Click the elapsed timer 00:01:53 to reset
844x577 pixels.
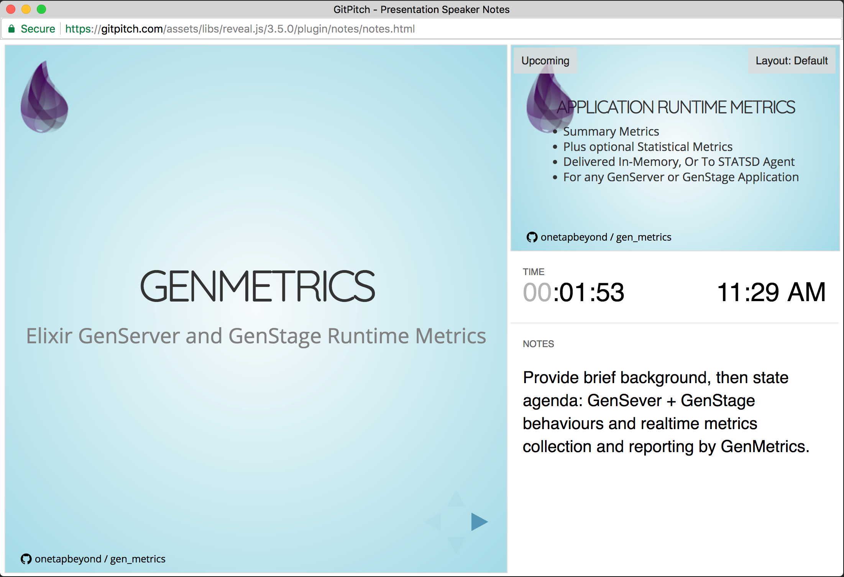coord(573,292)
